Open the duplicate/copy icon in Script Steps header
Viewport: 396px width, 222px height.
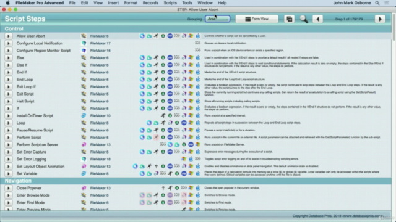tap(289, 19)
